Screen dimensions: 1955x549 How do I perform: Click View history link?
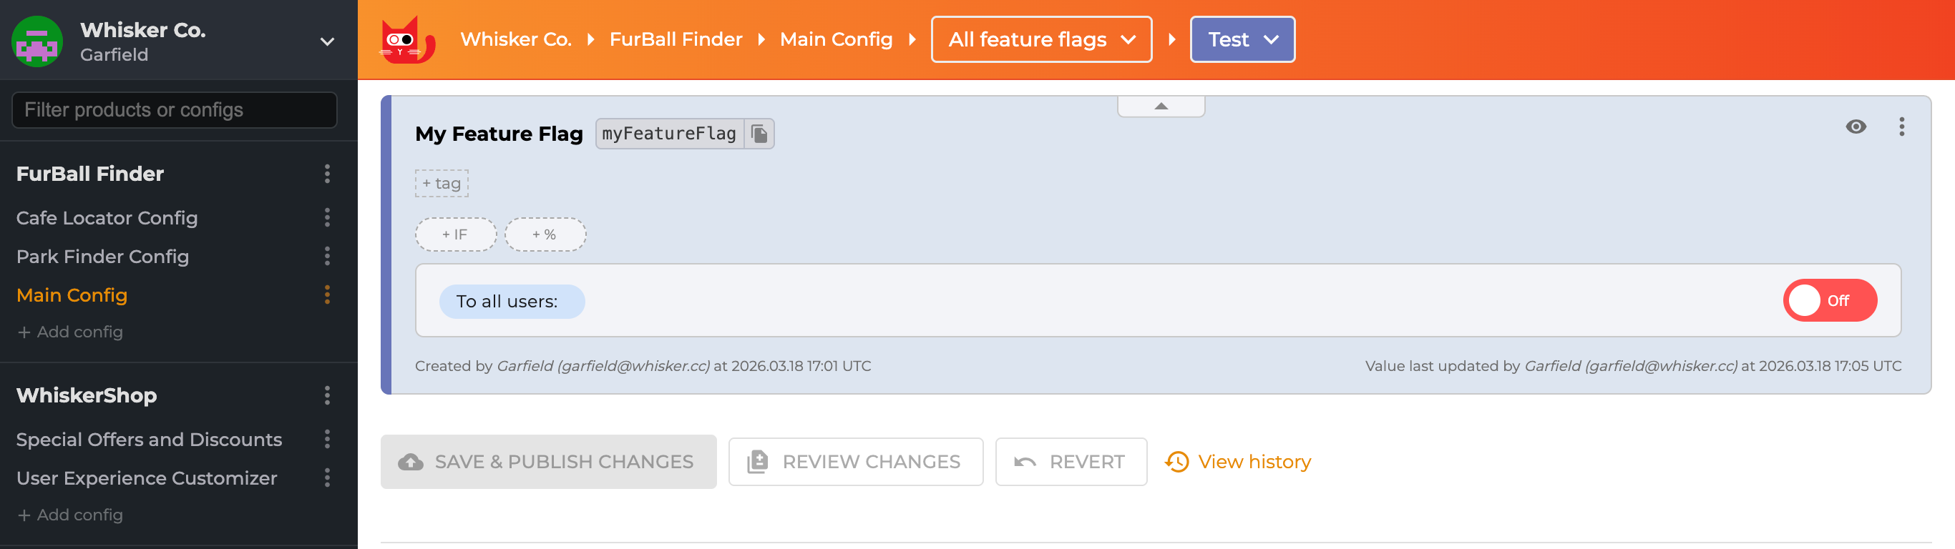click(x=1253, y=461)
